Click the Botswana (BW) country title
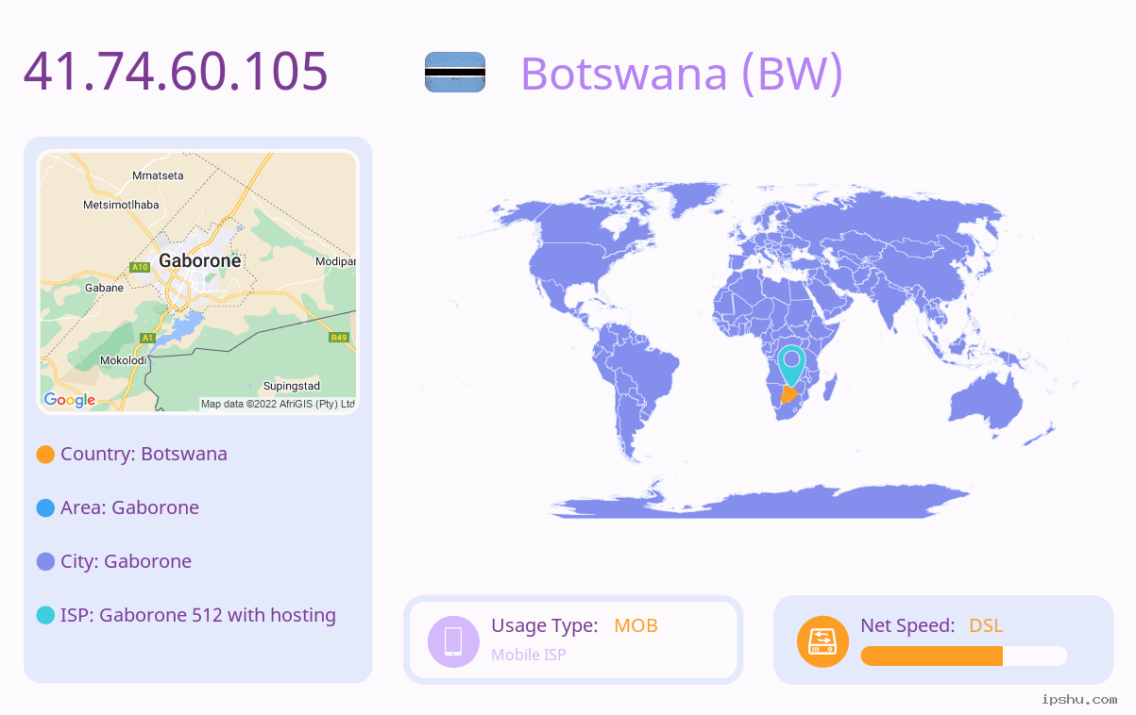The height and width of the screenshot is (715, 1136). click(682, 73)
